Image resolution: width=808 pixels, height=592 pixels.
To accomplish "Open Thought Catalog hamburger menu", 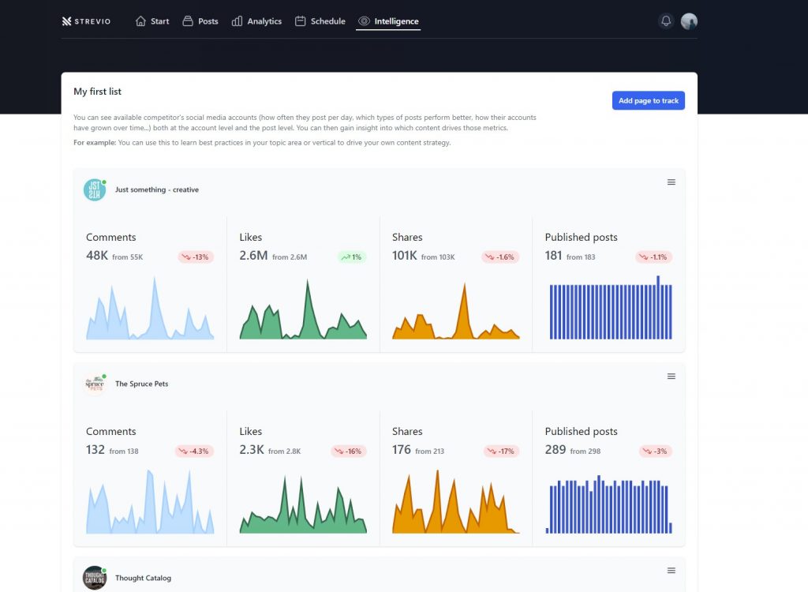I will (x=671, y=571).
